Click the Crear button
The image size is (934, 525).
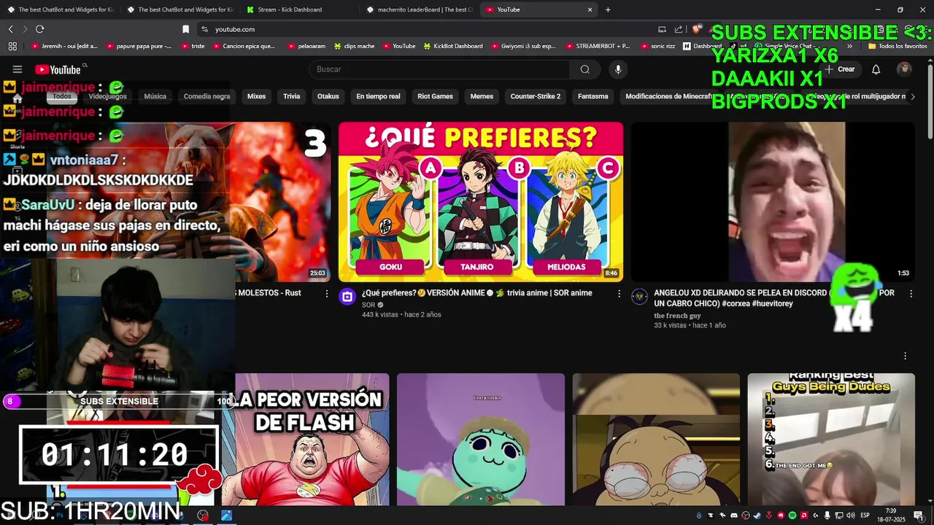[x=840, y=69]
